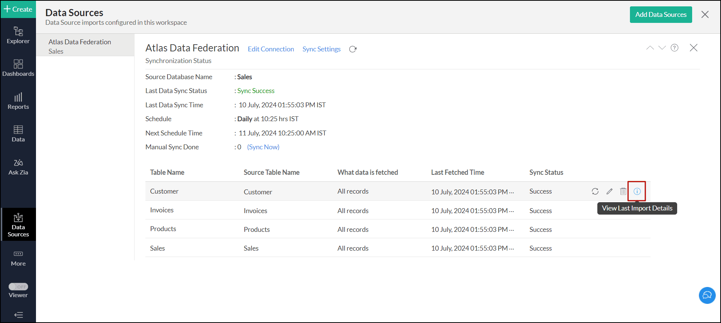Viewport: 721px width, 323px height.
Task: Open the Explorer section
Action: 18,35
